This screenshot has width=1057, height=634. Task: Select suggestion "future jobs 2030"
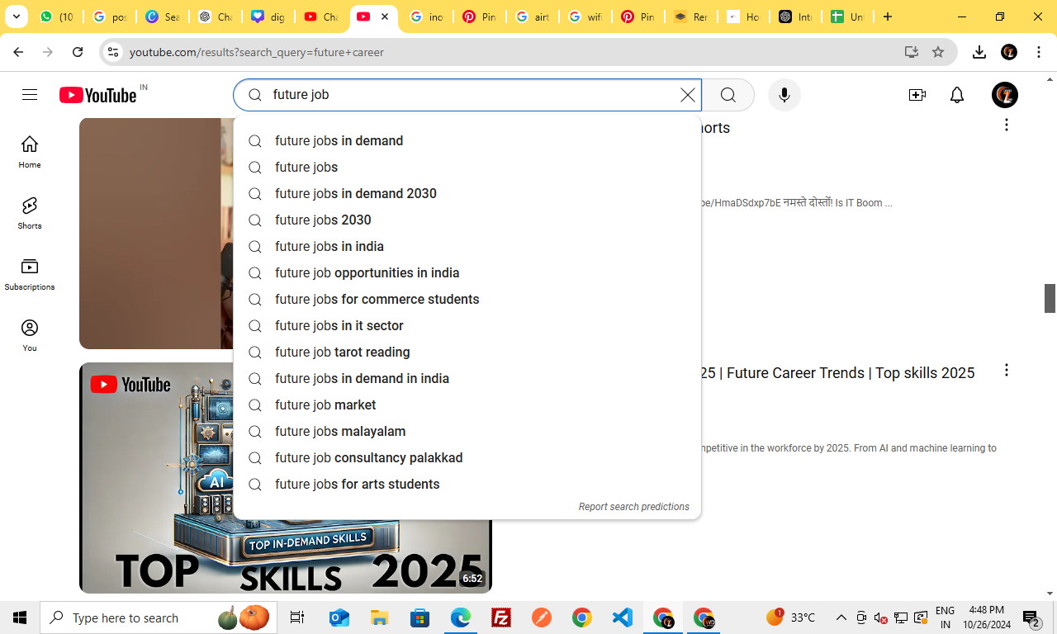pyautogui.click(x=467, y=220)
